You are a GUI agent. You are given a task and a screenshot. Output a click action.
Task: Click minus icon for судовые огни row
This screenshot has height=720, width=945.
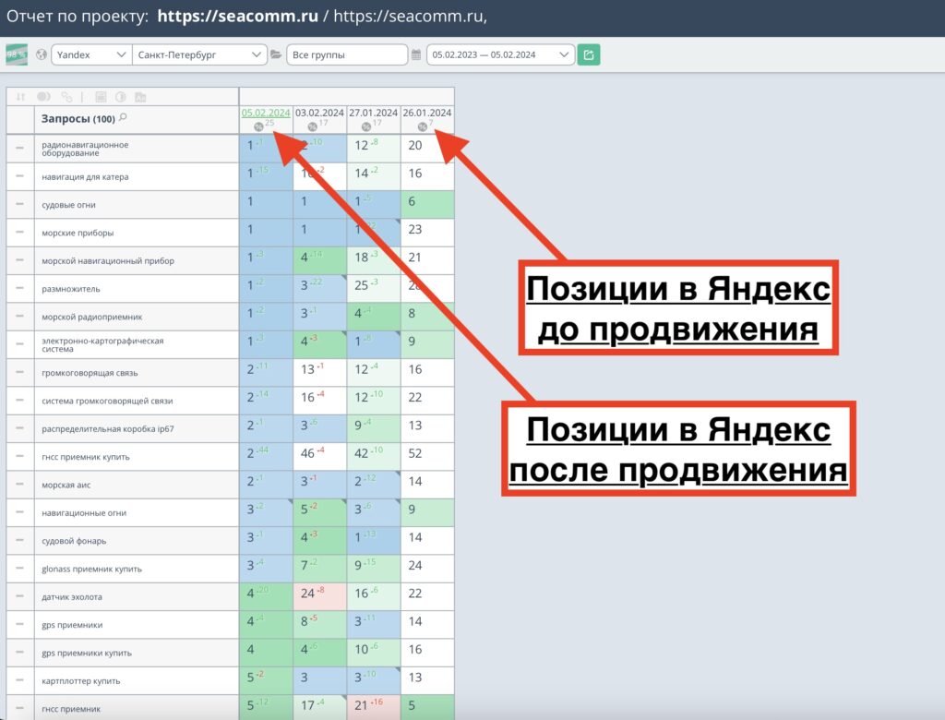coord(20,204)
